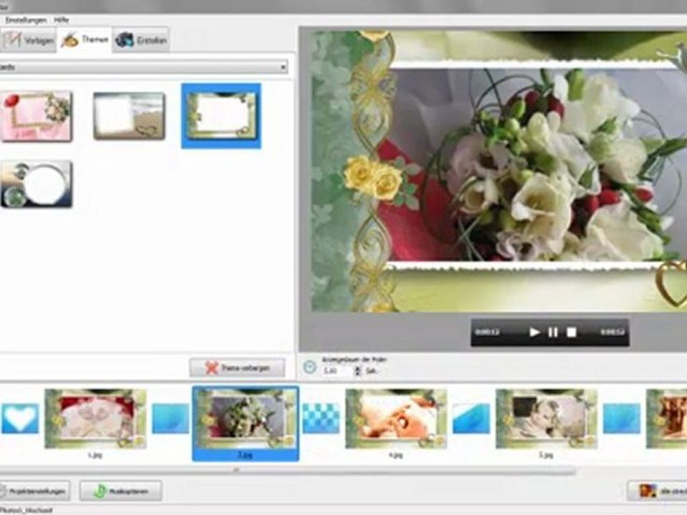Switch to the Vorlagen tab
The height and width of the screenshot is (515, 687).
tap(28, 40)
